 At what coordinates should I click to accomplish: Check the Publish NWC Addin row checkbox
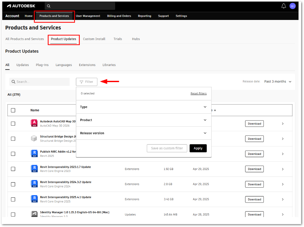(13, 154)
